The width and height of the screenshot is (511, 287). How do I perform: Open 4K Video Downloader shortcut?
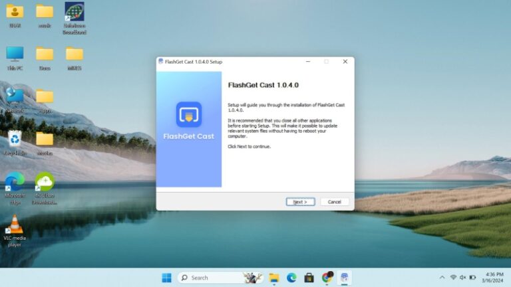click(x=45, y=181)
